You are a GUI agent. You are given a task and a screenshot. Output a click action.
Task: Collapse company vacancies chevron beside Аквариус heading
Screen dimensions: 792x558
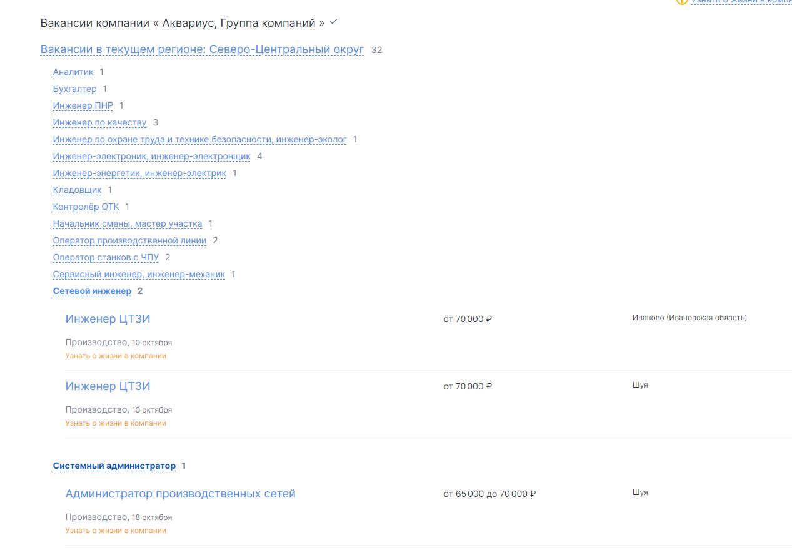coord(333,22)
